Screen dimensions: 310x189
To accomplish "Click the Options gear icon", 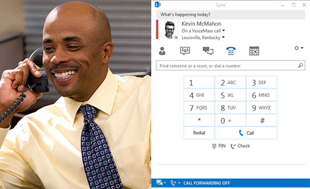I will click(x=297, y=48).
